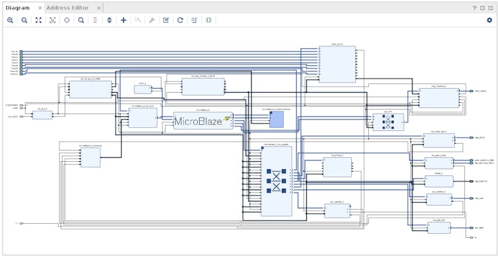Screen dimensions: 498x256
Task: Fit the whole diagram with Zoom Fit
Action: pos(38,20)
